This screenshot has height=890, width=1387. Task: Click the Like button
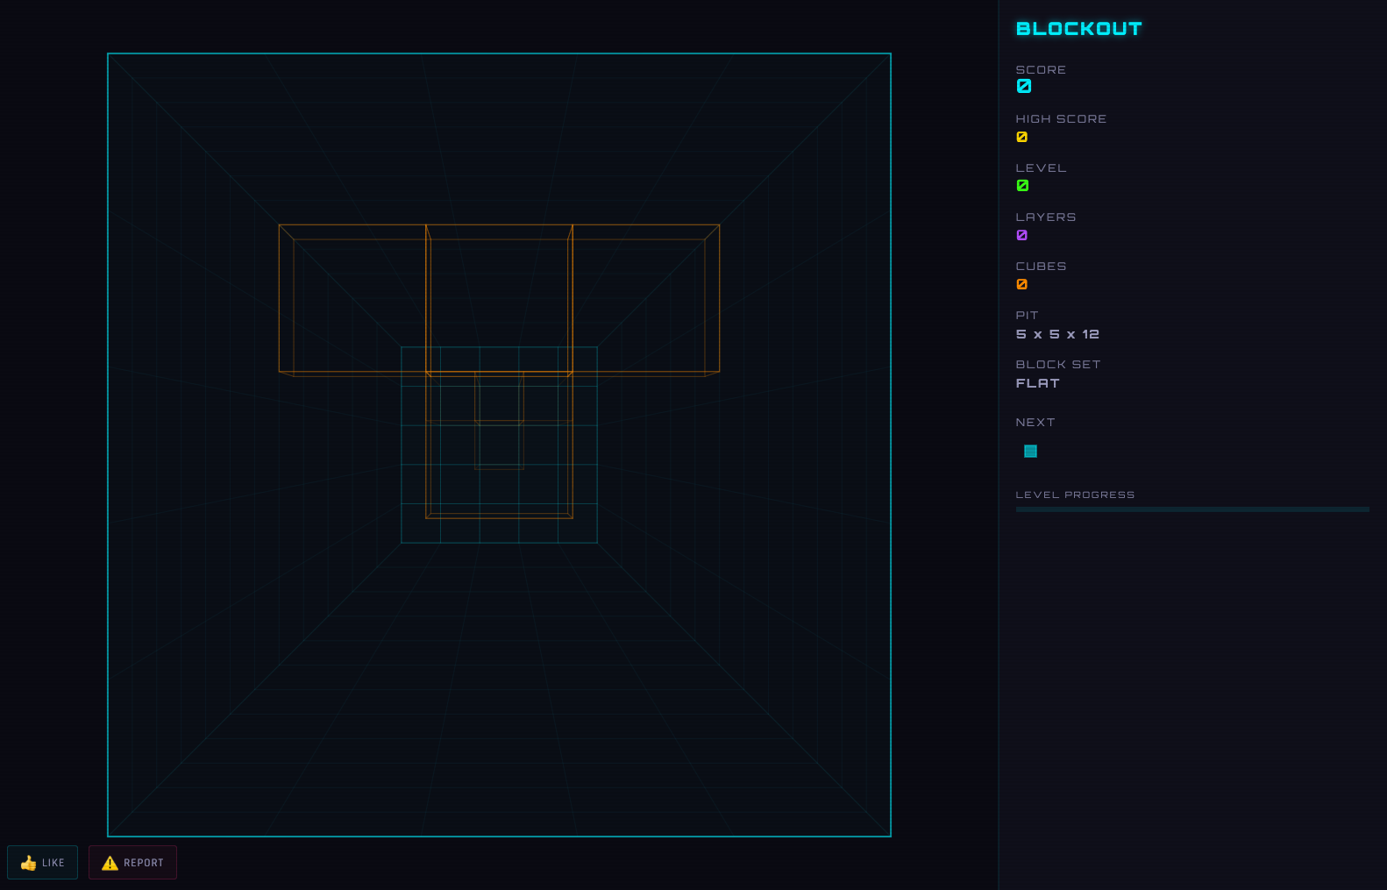click(x=42, y=862)
